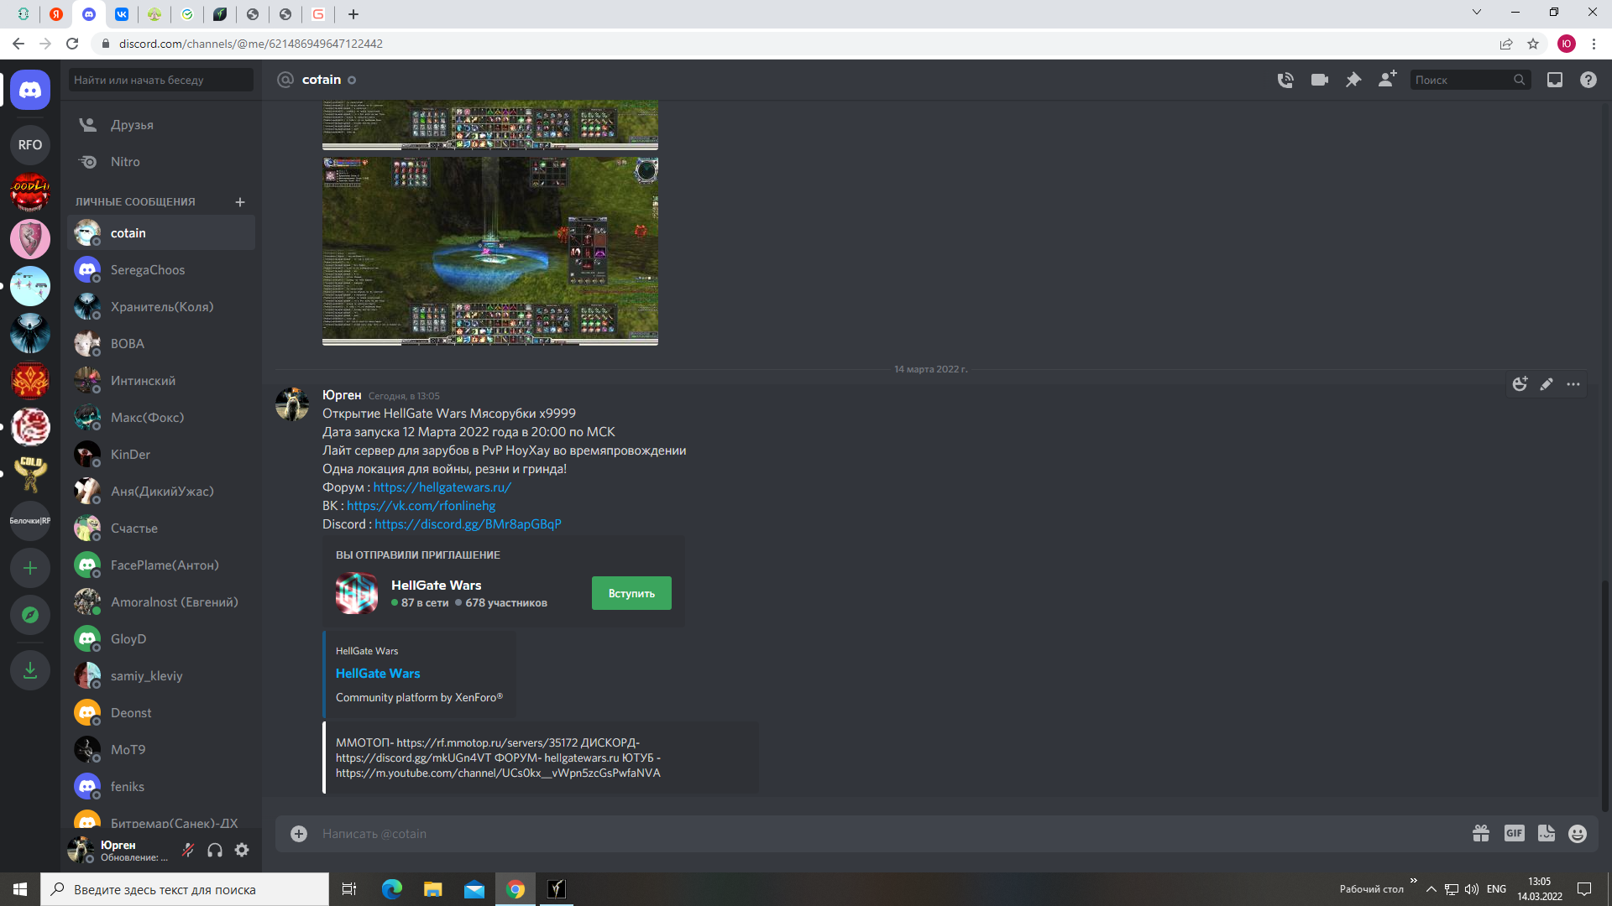The height and width of the screenshot is (906, 1612).
Task: Open HellGate Wars embed title link
Action: click(x=378, y=674)
